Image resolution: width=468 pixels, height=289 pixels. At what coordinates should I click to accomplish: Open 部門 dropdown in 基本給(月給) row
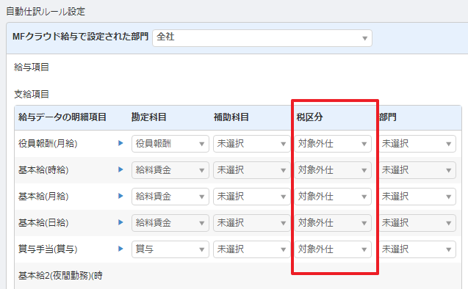[x=417, y=197]
